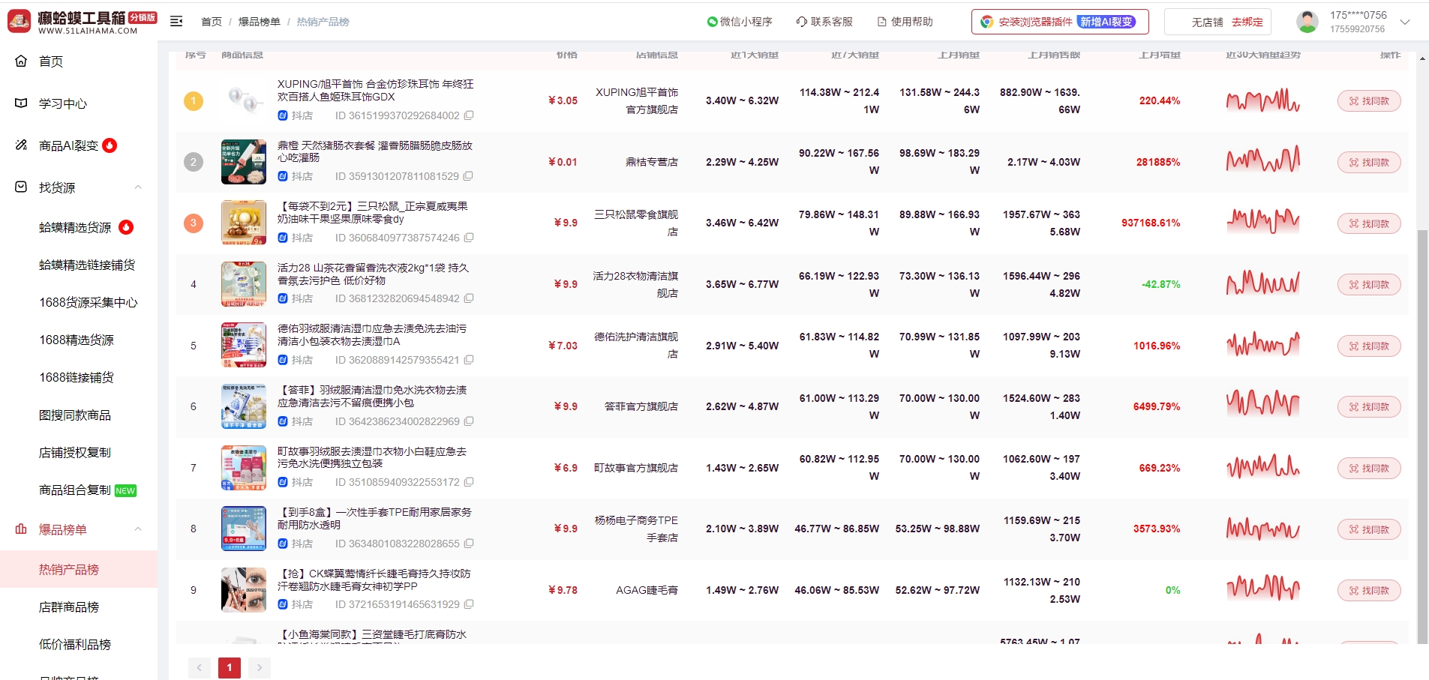1429x680 pixels.
Task: Click the -42.87% growth value
Action: (x=1160, y=284)
